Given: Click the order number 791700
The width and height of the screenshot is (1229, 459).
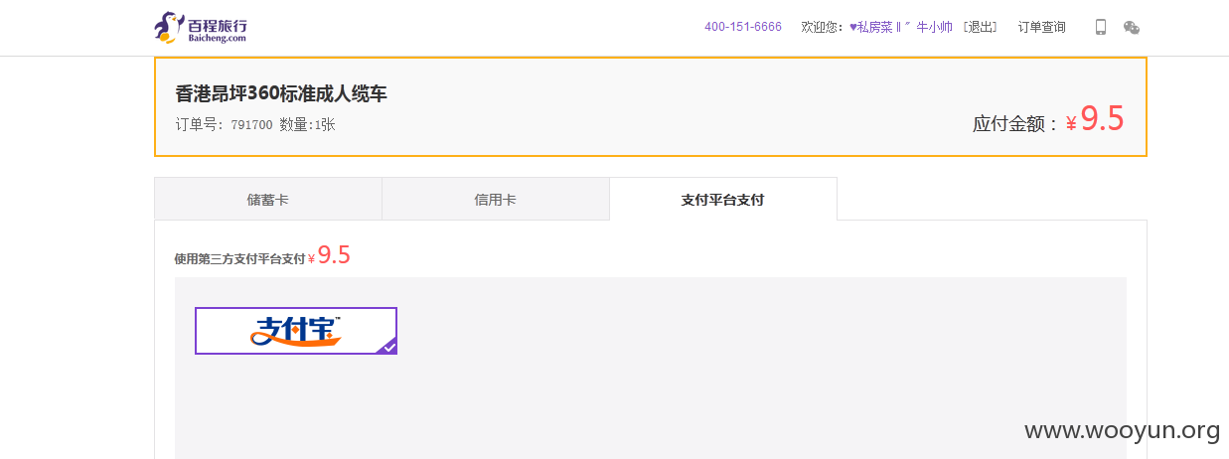Looking at the screenshot, I should tap(251, 125).
